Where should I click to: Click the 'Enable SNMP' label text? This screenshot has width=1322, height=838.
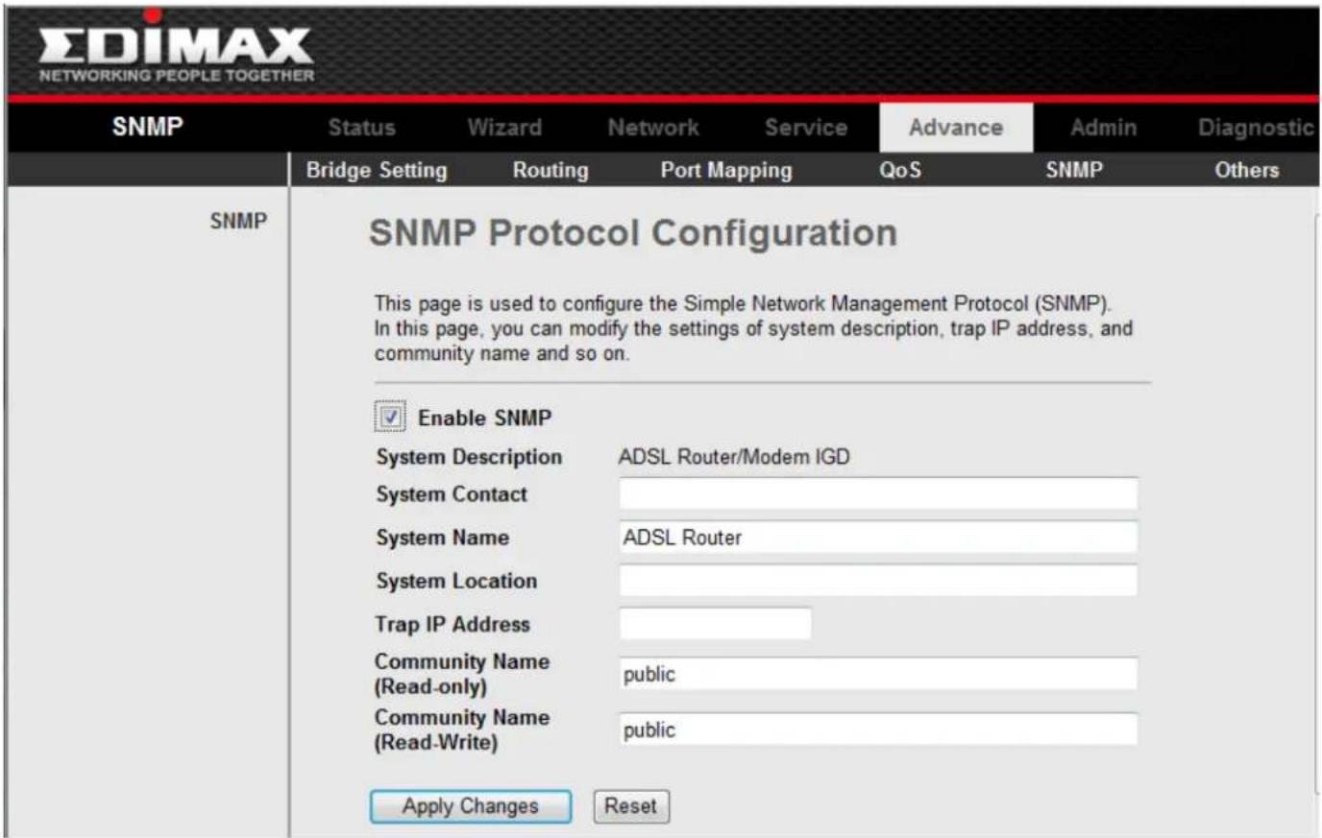point(485,419)
